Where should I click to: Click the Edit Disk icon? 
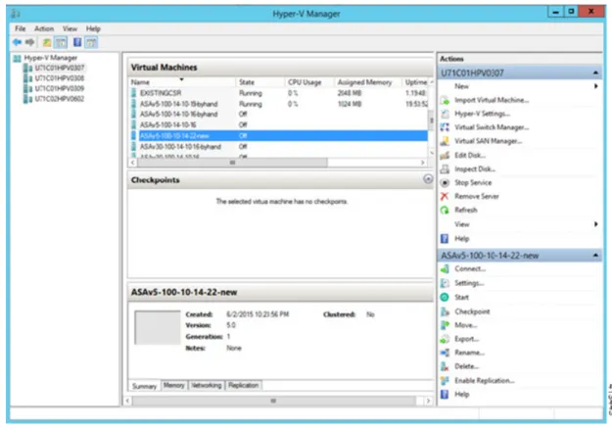click(x=445, y=156)
